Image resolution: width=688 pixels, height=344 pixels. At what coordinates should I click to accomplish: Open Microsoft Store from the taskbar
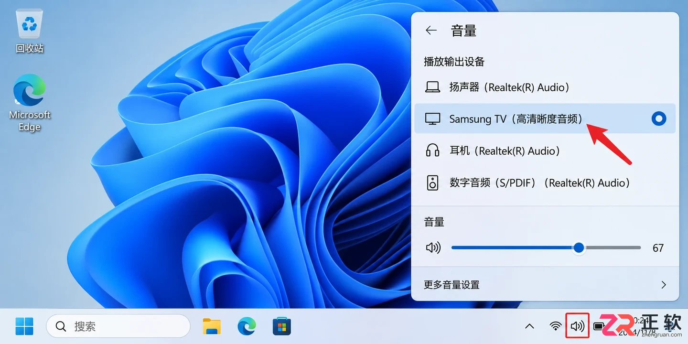point(282,327)
